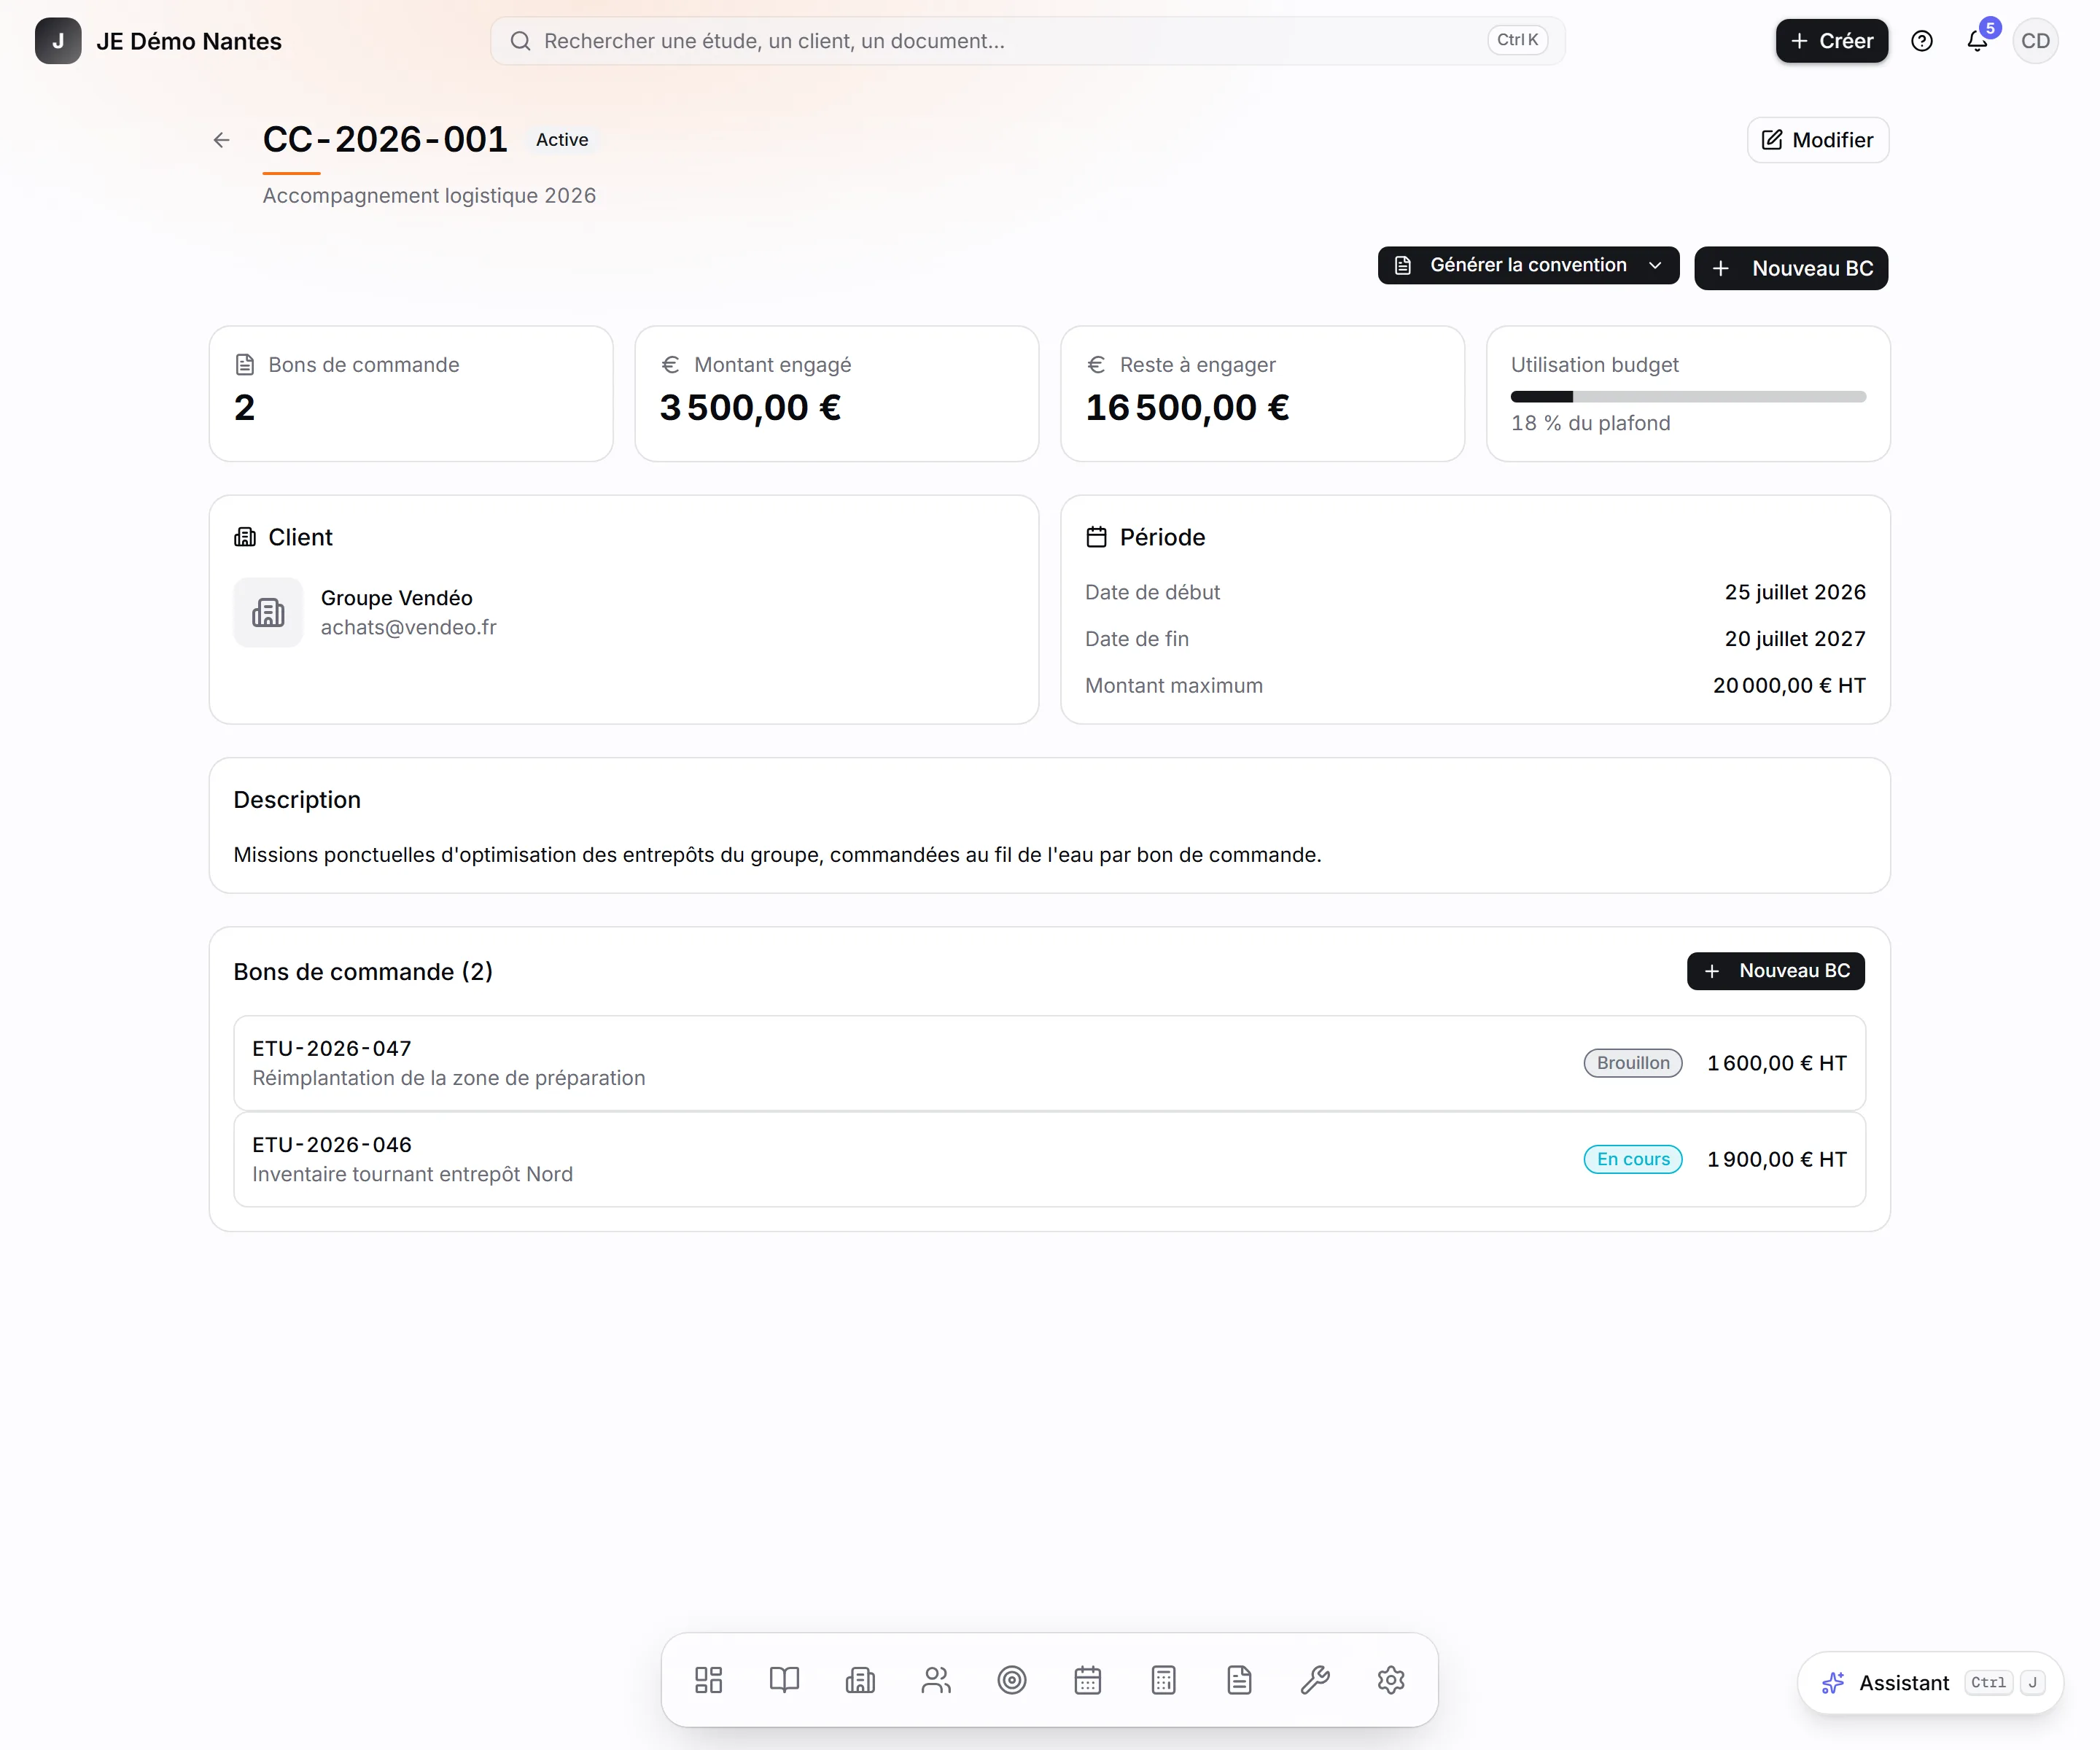
Task: Click the sparkle icon on Assistant button
Action: 1832,1683
